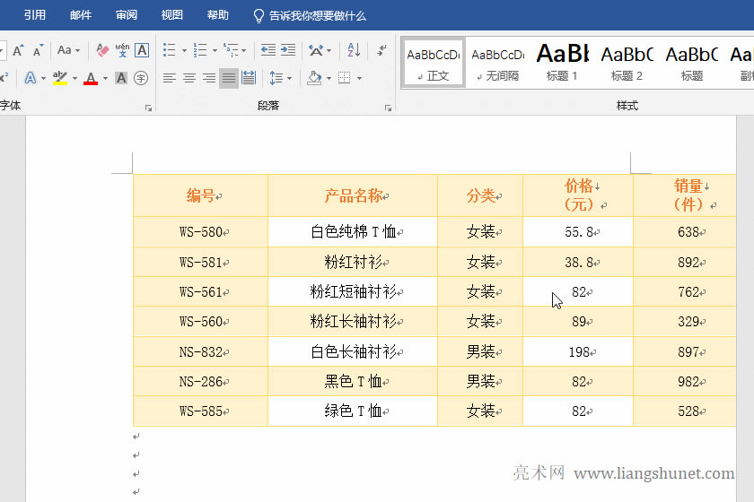Screen dimensions: 754x502
Task: Apply bulleted list formatting
Action: click(170, 50)
